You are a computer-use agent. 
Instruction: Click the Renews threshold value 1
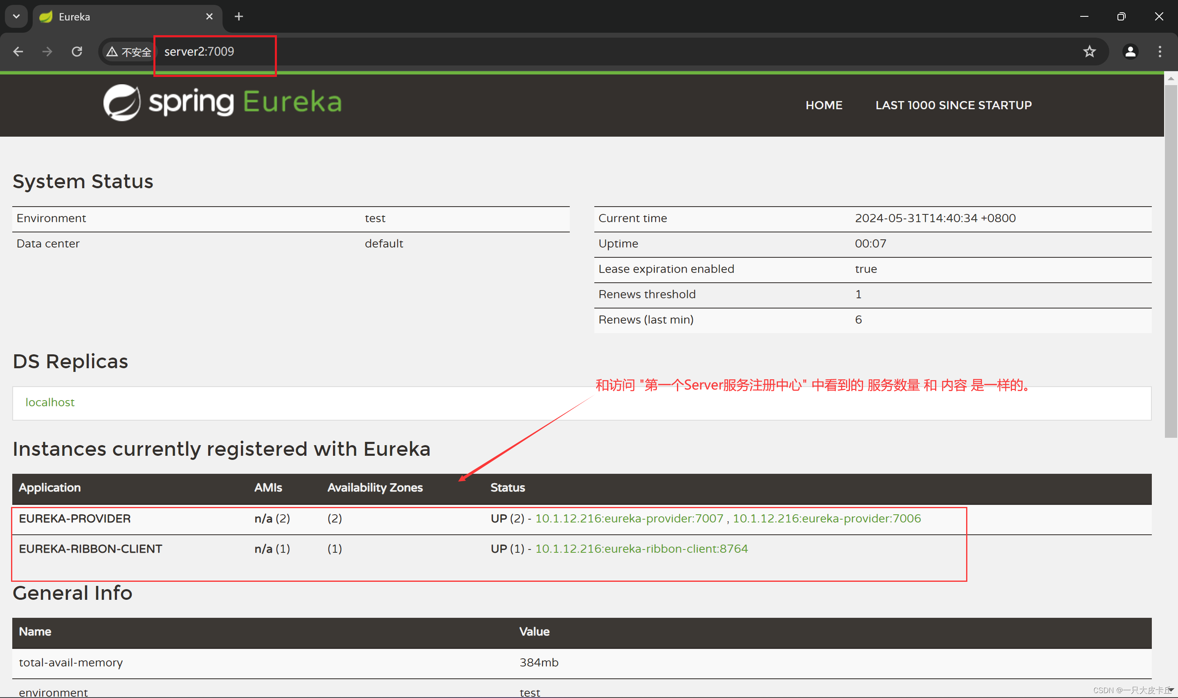click(x=858, y=295)
